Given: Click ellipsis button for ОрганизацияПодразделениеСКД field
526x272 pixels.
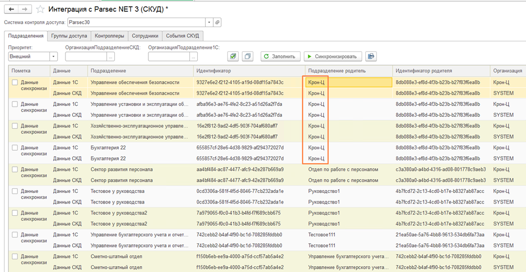Looking at the screenshot, I should (x=111, y=56).
